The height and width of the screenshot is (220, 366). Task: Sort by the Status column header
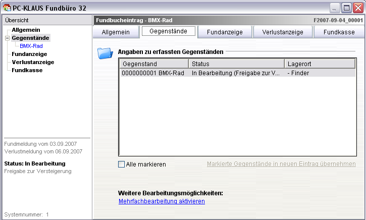pyautogui.click(x=235, y=64)
